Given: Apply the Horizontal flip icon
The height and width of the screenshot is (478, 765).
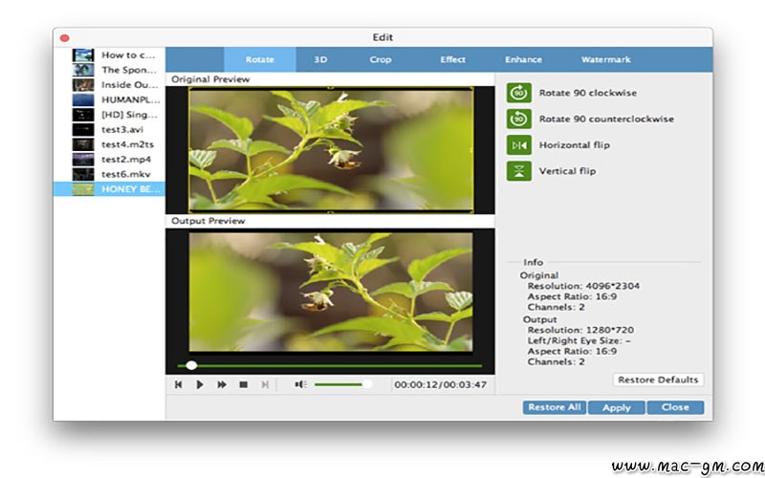Looking at the screenshot, I should 518,145.
